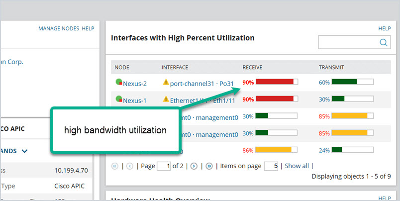Click the 24% transmit value
The width and height of the screenshot is (400, 201).
click(324, 150)
